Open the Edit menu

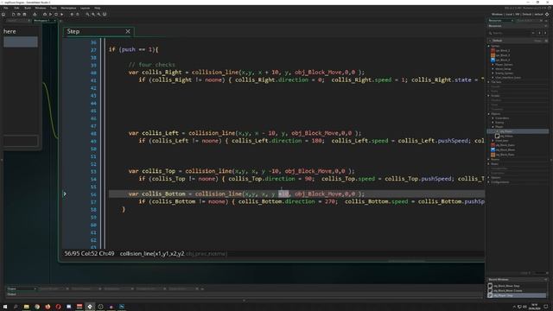tap(16, 8)
